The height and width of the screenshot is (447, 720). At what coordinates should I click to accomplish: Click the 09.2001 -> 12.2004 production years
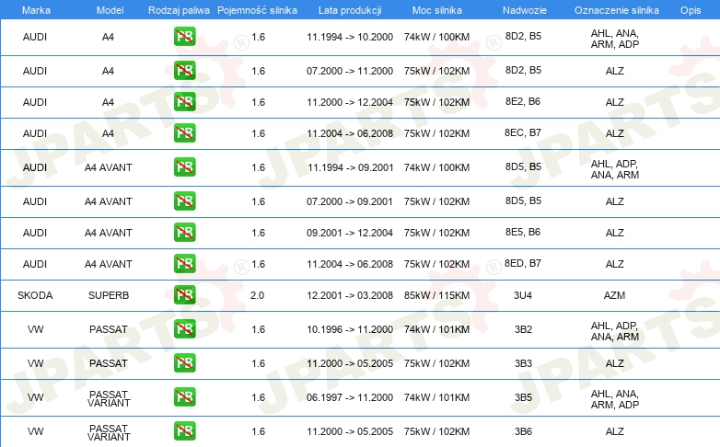[x=350, y=233]
